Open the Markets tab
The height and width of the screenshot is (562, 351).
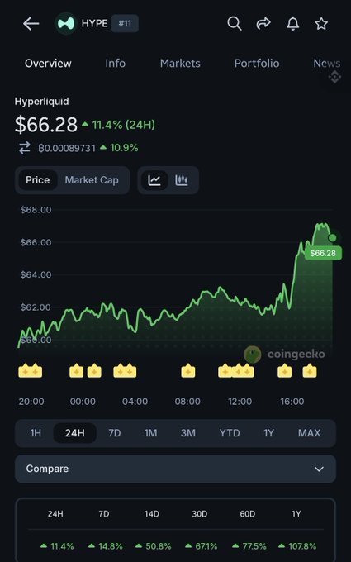180,64
